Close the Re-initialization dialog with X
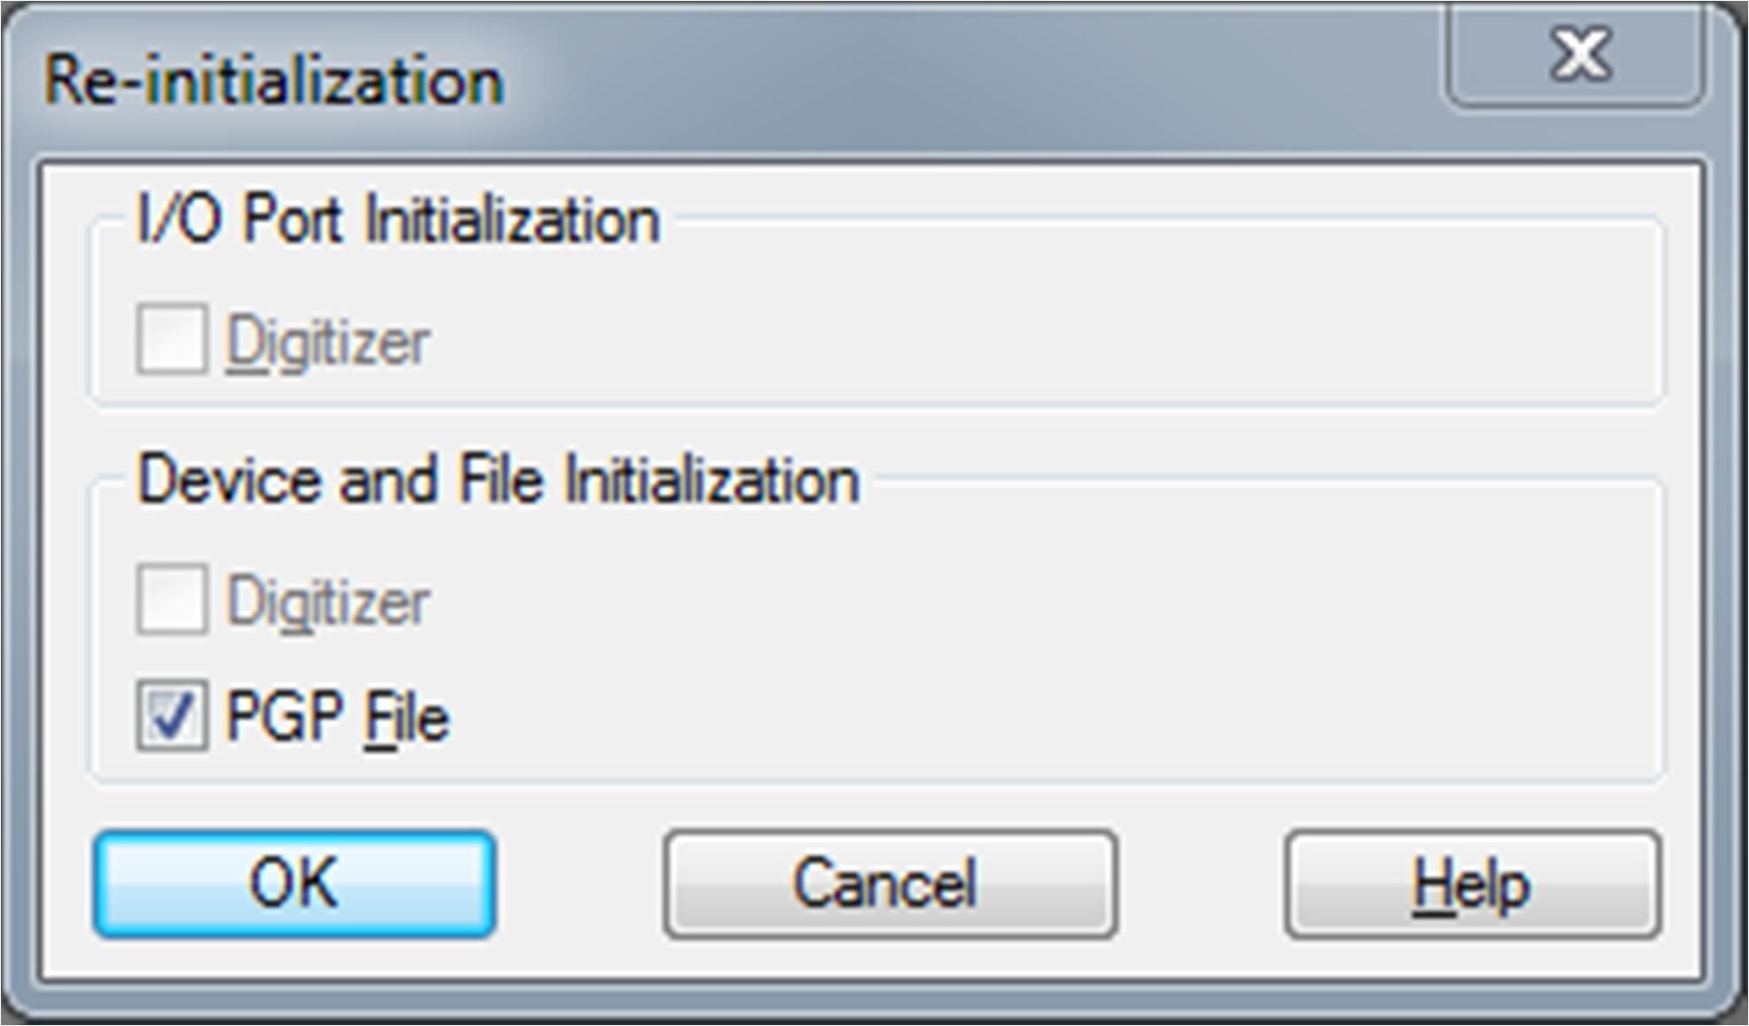 (1576, 55)
